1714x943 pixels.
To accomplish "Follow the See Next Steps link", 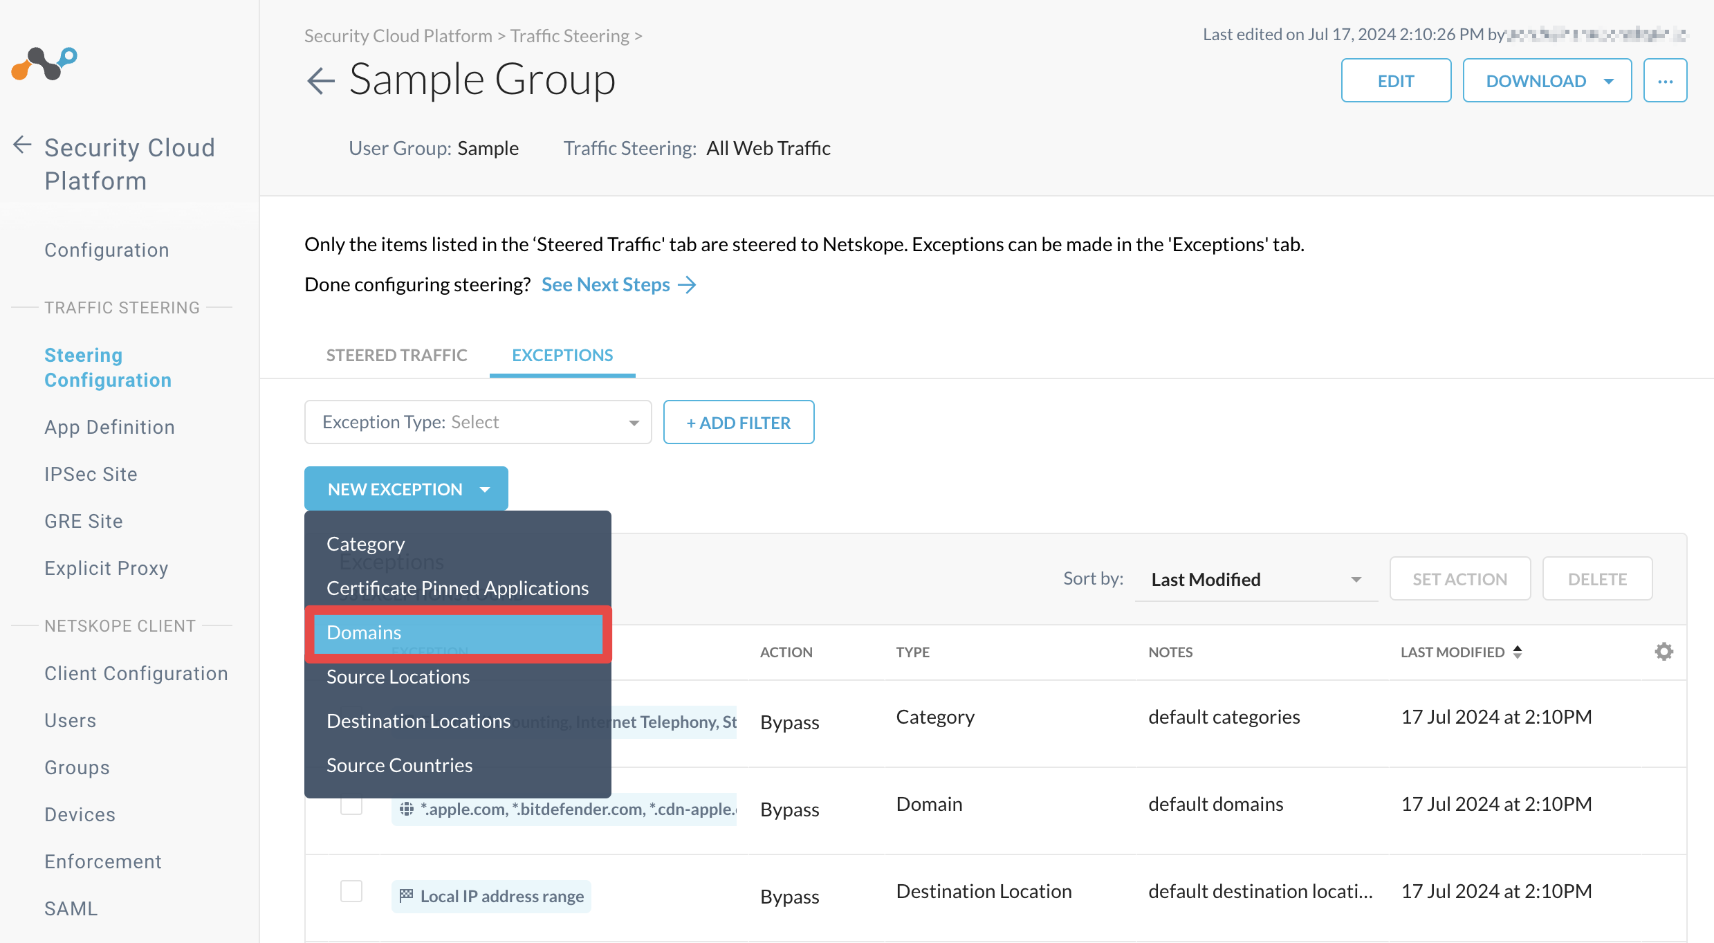I will 619,284.
